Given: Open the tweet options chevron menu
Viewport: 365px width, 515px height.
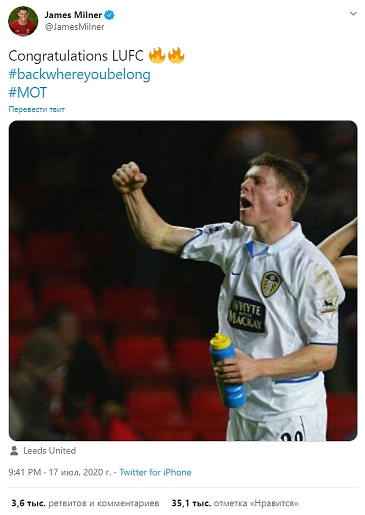Looking at the screenshot, I should (353, 14).
